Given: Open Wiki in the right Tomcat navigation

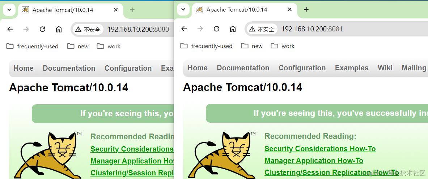Looking at the screenshot, I should 385,68.
